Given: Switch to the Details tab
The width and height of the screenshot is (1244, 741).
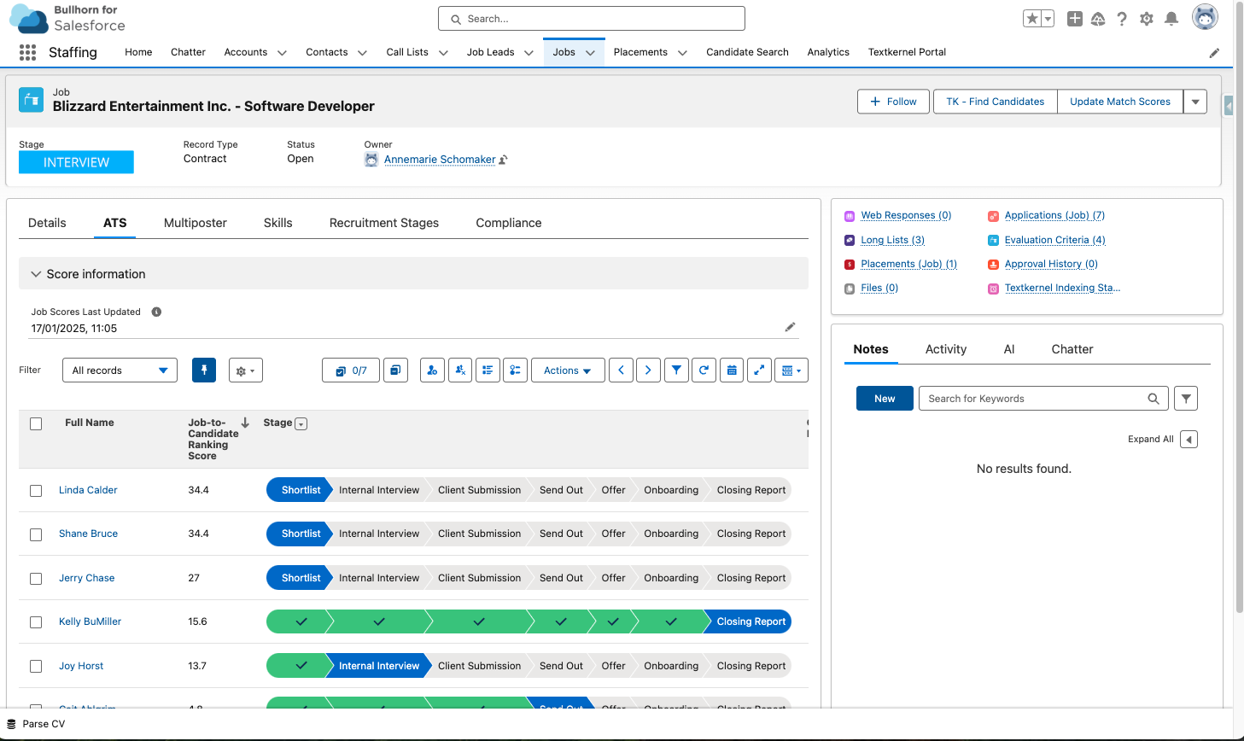Looking at the screenshot, I should point(47,223).
